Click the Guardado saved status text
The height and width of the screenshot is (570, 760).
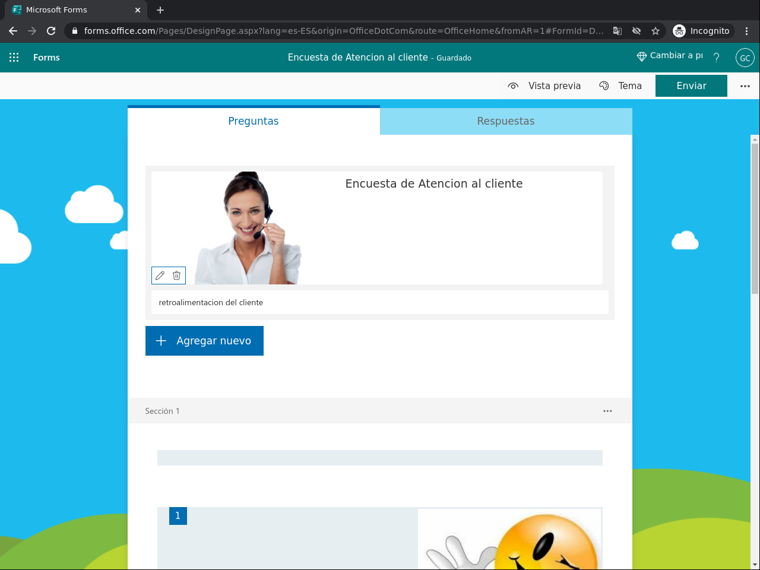454,58
